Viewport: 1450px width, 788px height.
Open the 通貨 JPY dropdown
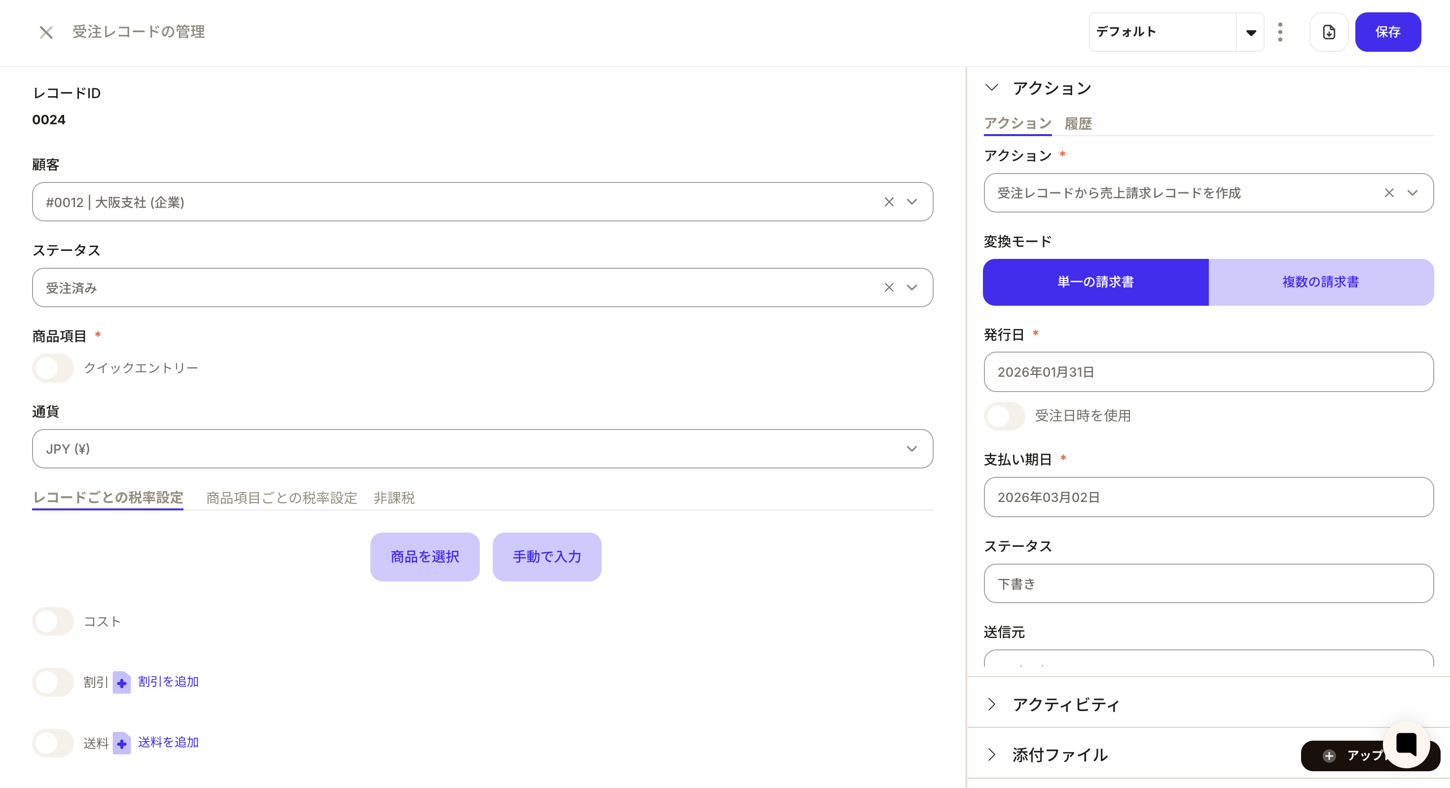click(482, 449)
